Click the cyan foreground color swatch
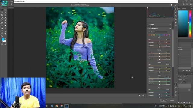193x108 pixels. tap(3, 39)
